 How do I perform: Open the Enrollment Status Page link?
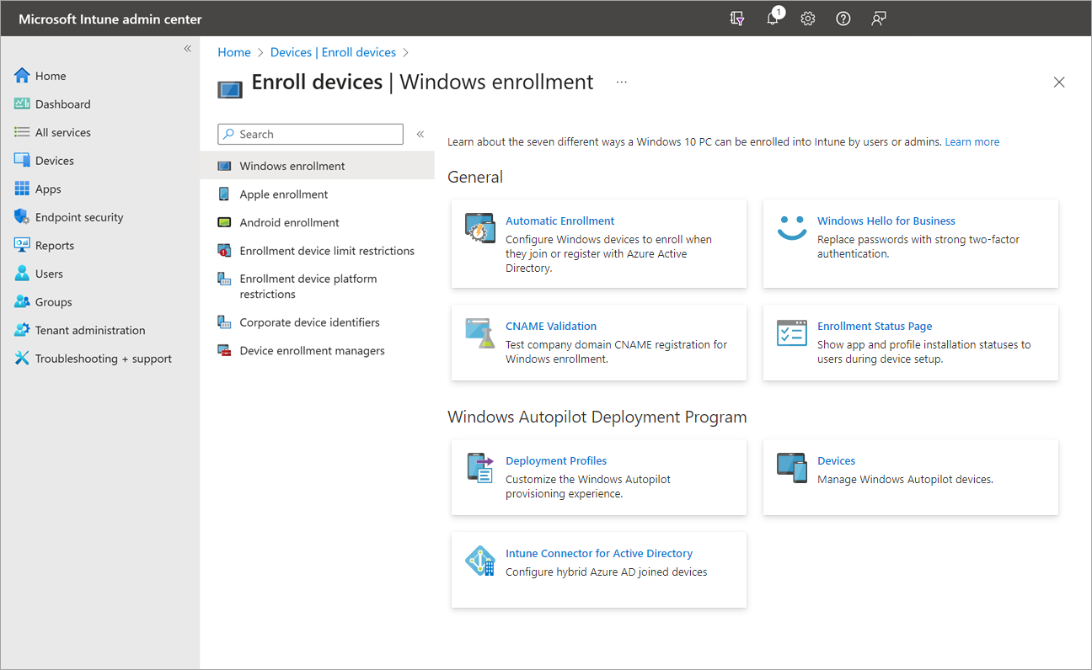875,326
